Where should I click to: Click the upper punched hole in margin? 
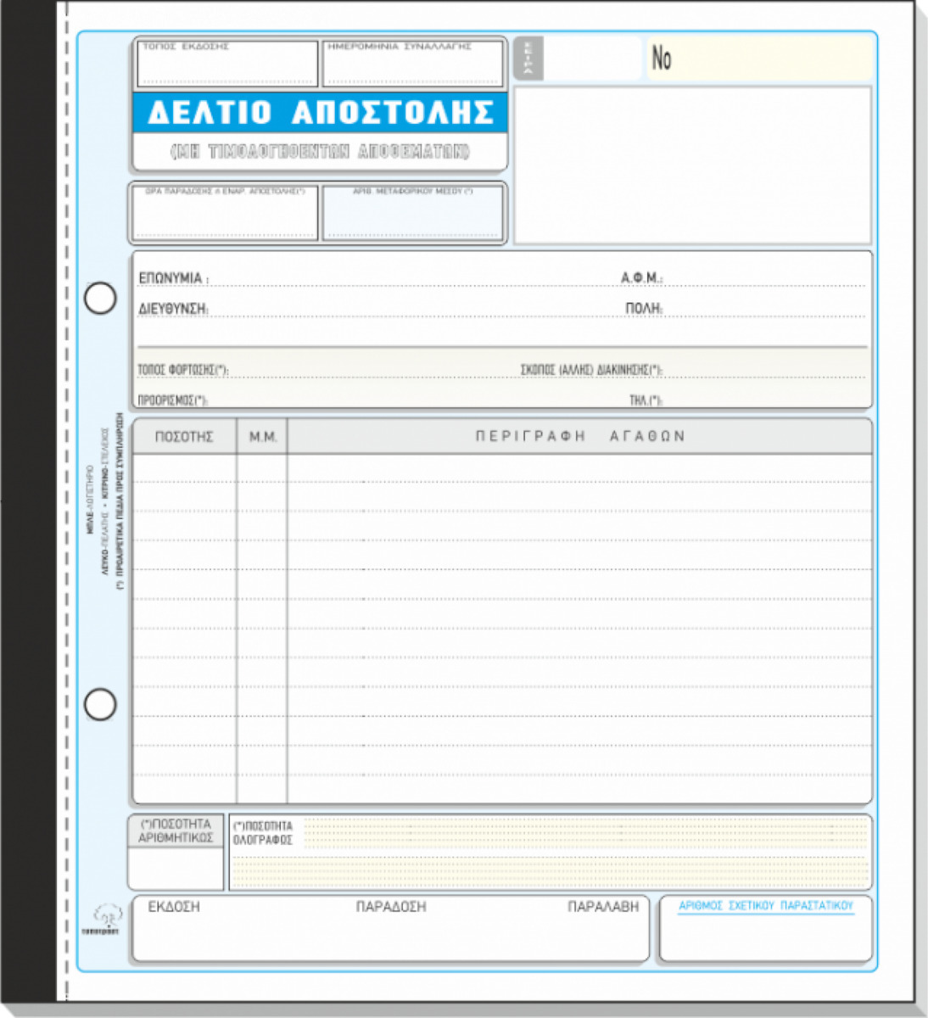[101, 298]
